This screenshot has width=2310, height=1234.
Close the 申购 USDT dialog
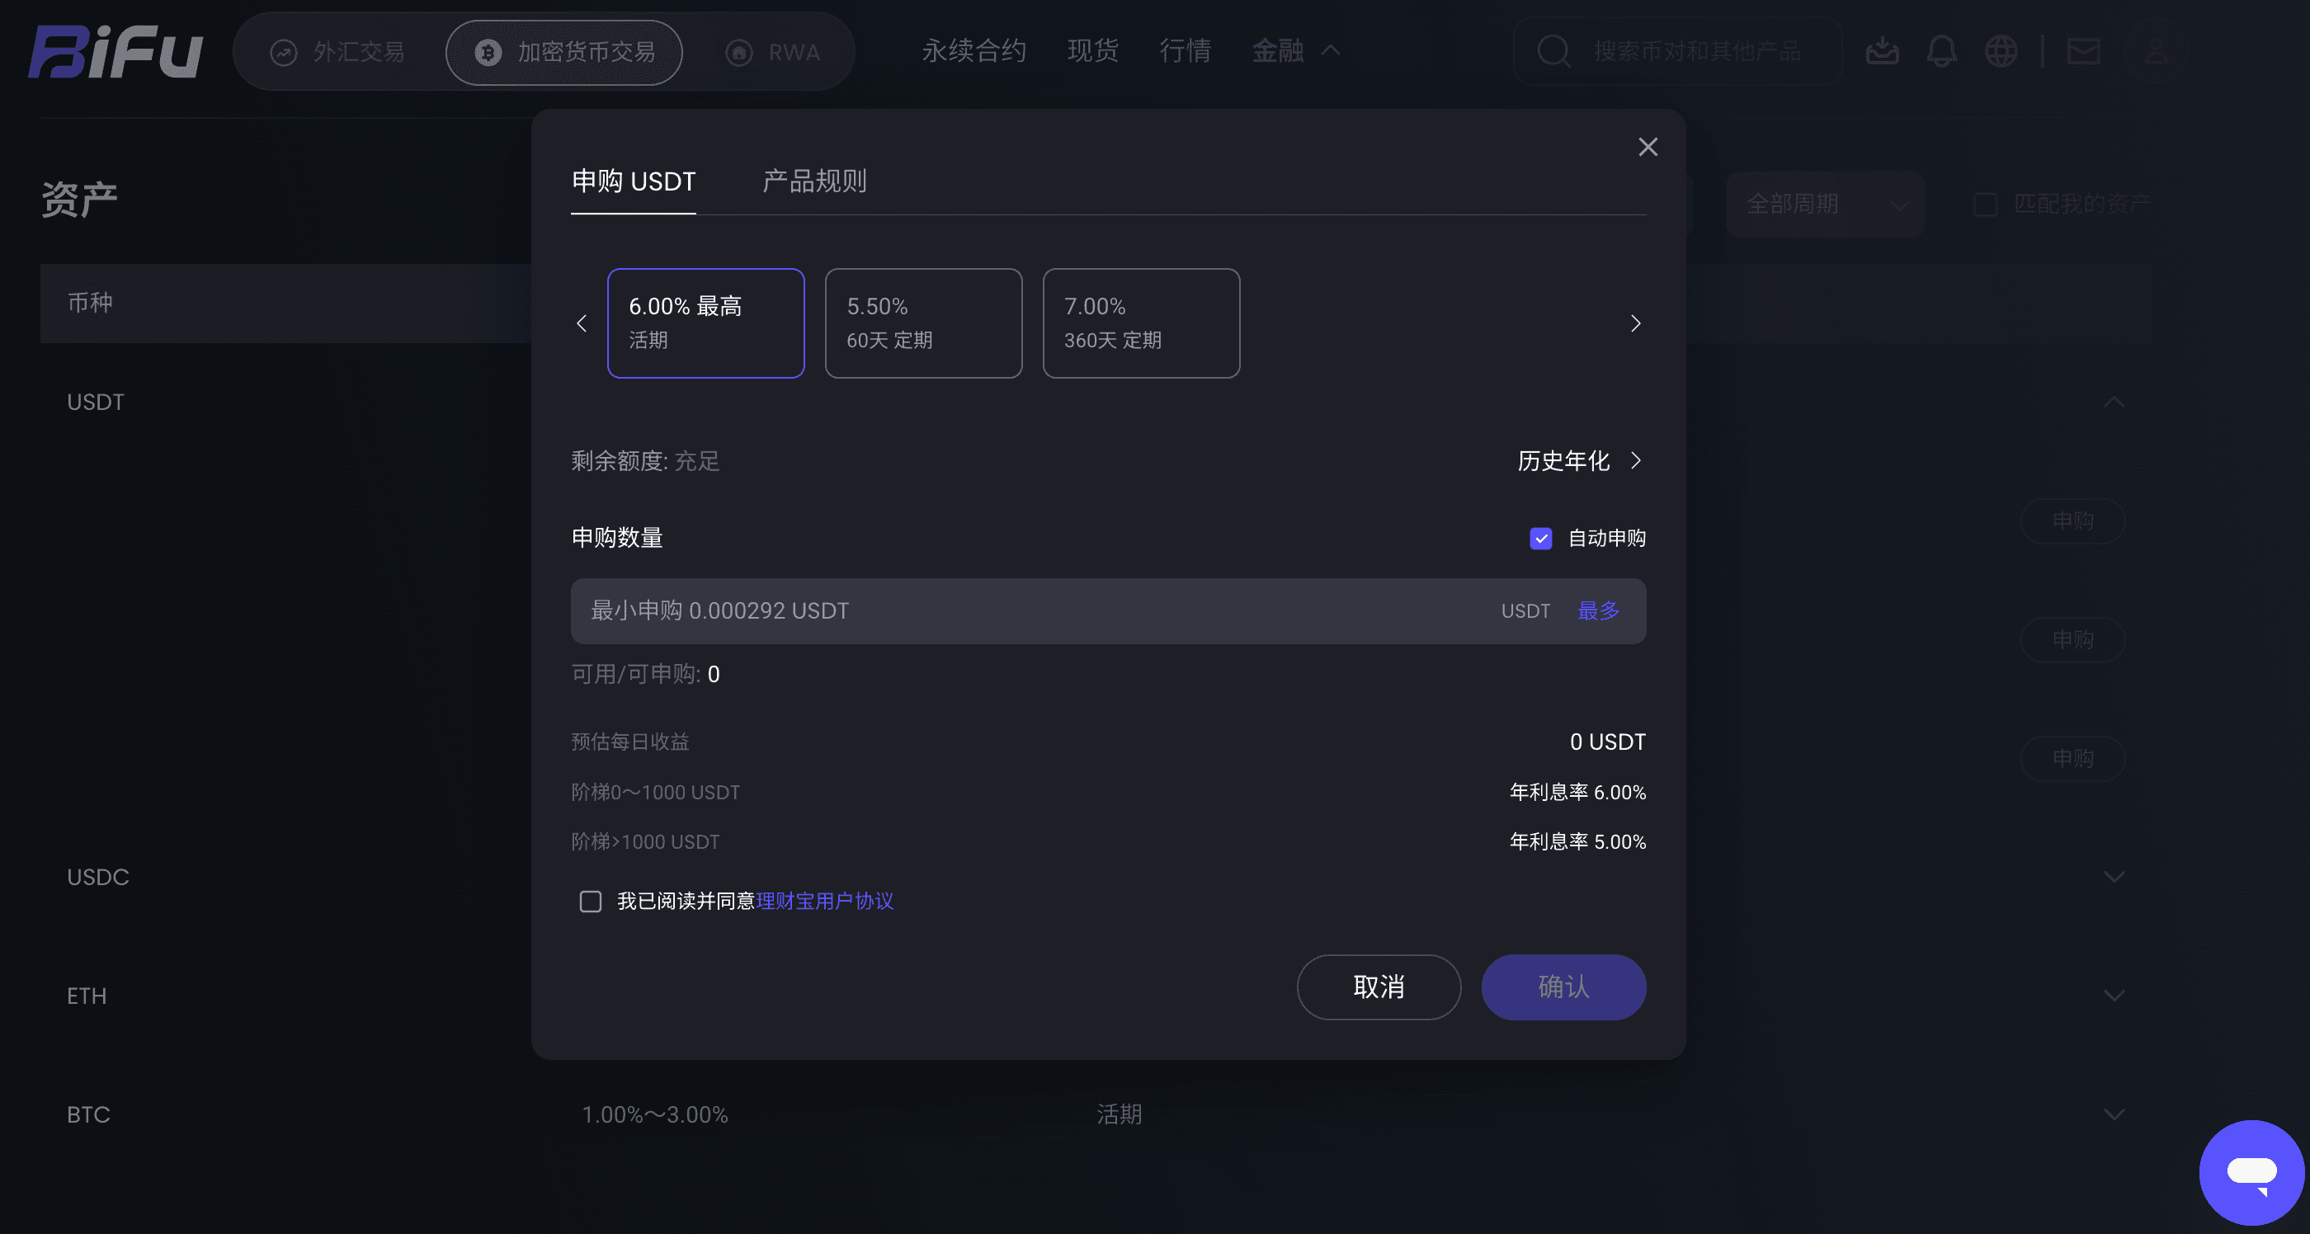click(1648, 147)
